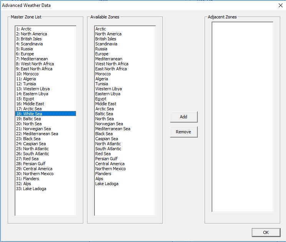286x242 pixels.
Task: Pick Scandinavia in Available Zones
Action: coord(125,44)
